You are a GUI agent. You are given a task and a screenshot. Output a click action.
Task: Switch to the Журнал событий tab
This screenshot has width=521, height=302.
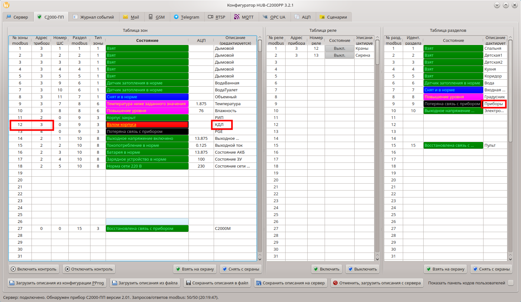coord(93,17)
